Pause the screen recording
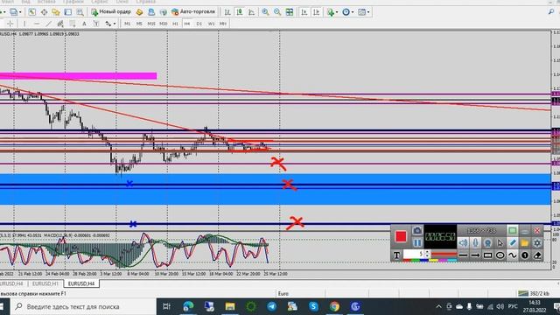The width and height of the screenshot is (560, 315). point(417,243)
